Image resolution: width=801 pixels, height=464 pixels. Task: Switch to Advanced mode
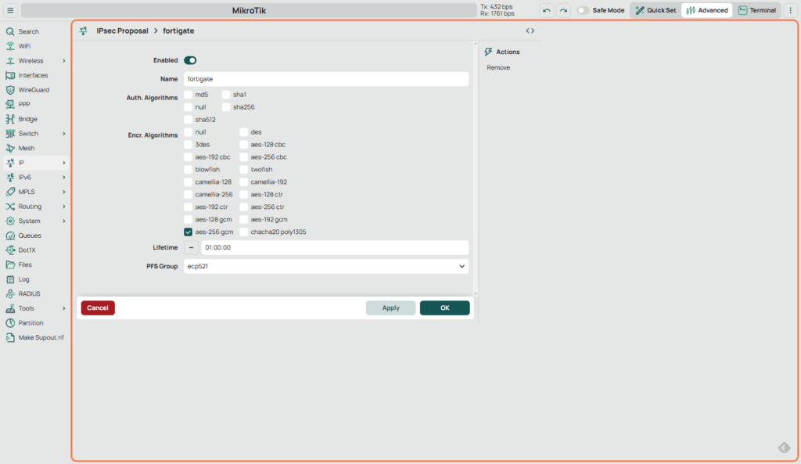click(707, 10)
